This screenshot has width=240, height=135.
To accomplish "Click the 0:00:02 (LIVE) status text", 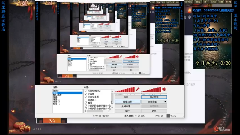I will pos(101,116).
